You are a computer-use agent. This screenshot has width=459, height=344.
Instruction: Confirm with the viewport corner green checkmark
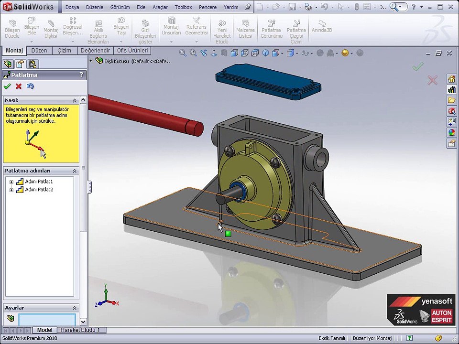pyautogui.click(x=418, y=67)
